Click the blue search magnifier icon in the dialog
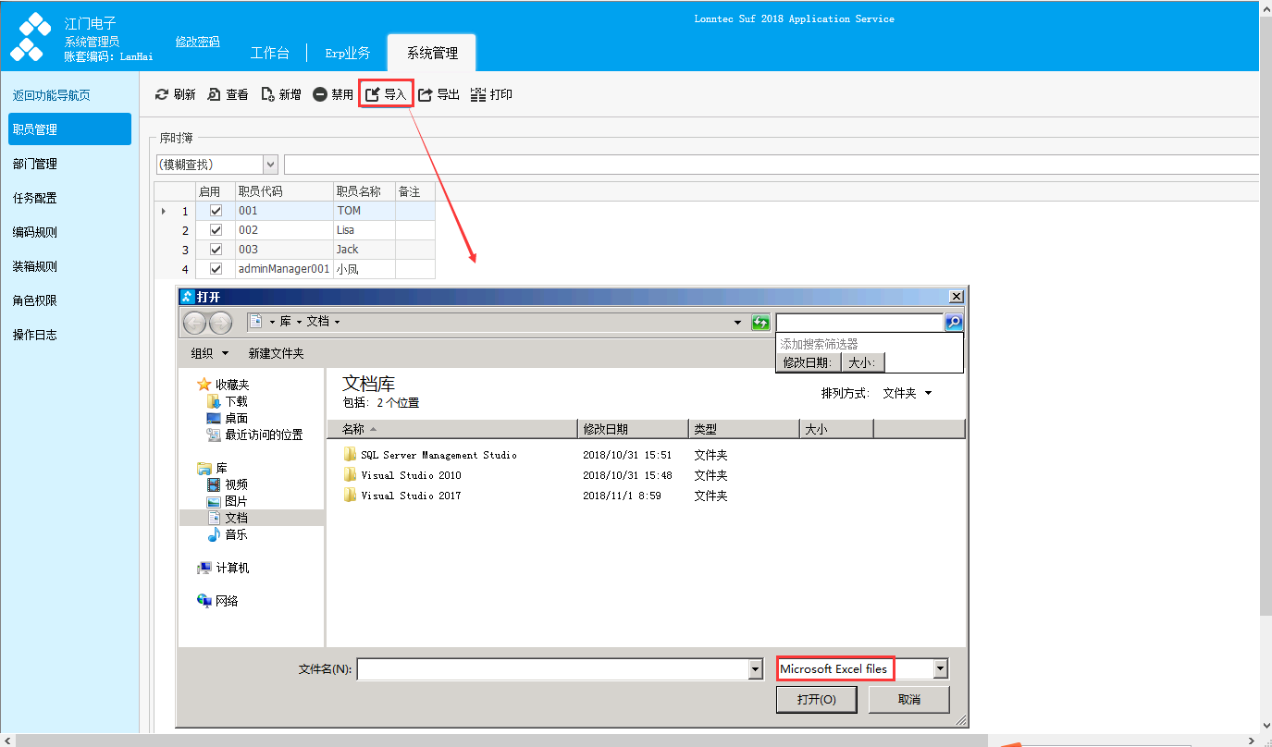 (x=954, y=322)
